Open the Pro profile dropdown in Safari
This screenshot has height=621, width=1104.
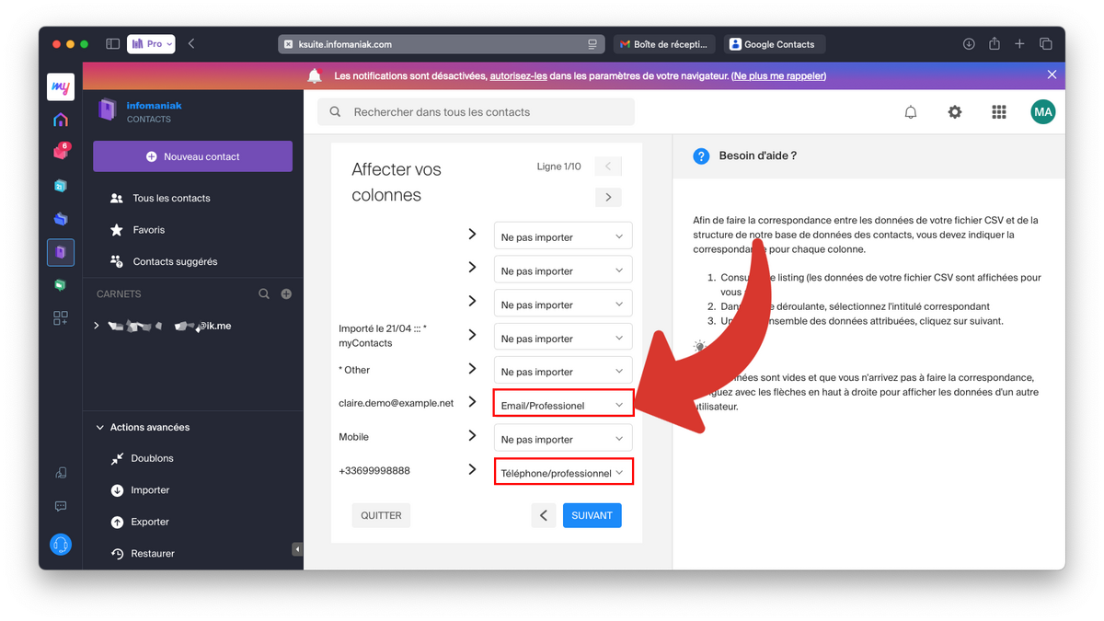[152, 43]
